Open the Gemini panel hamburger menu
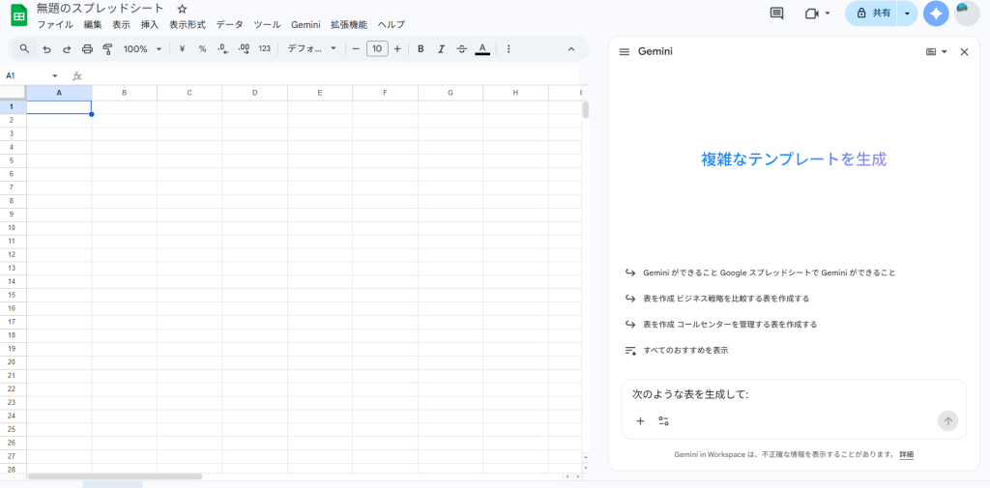The width and height of the screenshot is (990, 488). 625,51
